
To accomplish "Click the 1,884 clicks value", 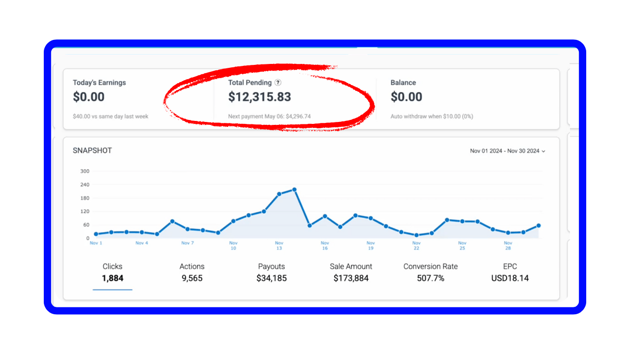I will 113,278.
